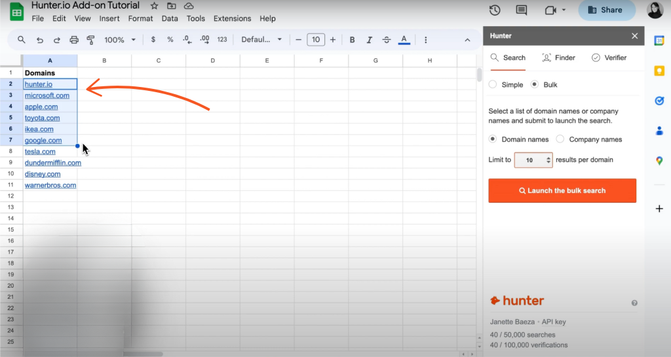Check cloud save status icon
This screenshot has width=671, height=357.
point(188,6)
